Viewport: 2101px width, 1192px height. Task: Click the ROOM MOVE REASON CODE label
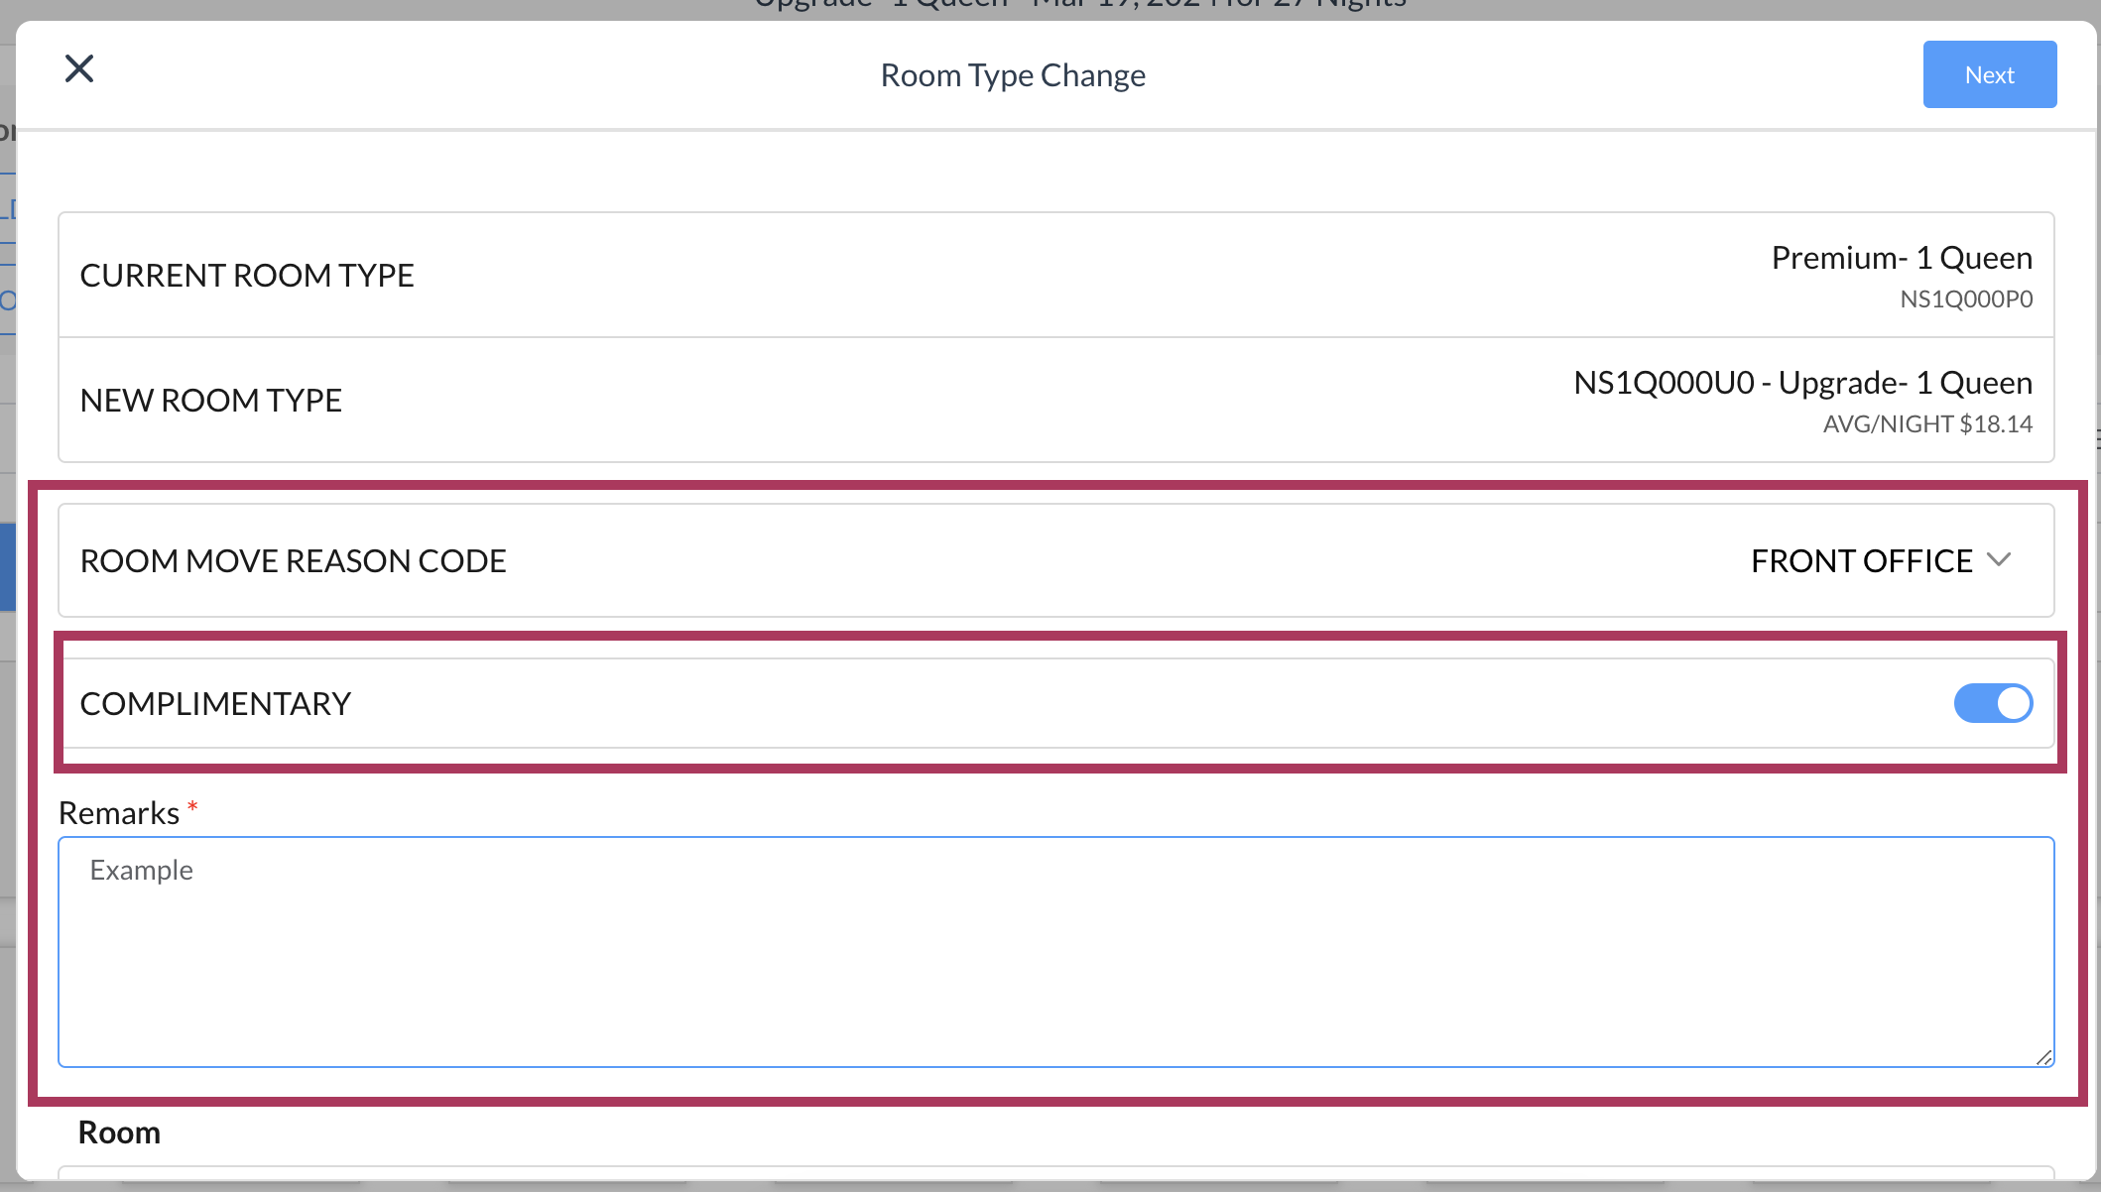tap(294, 561)
